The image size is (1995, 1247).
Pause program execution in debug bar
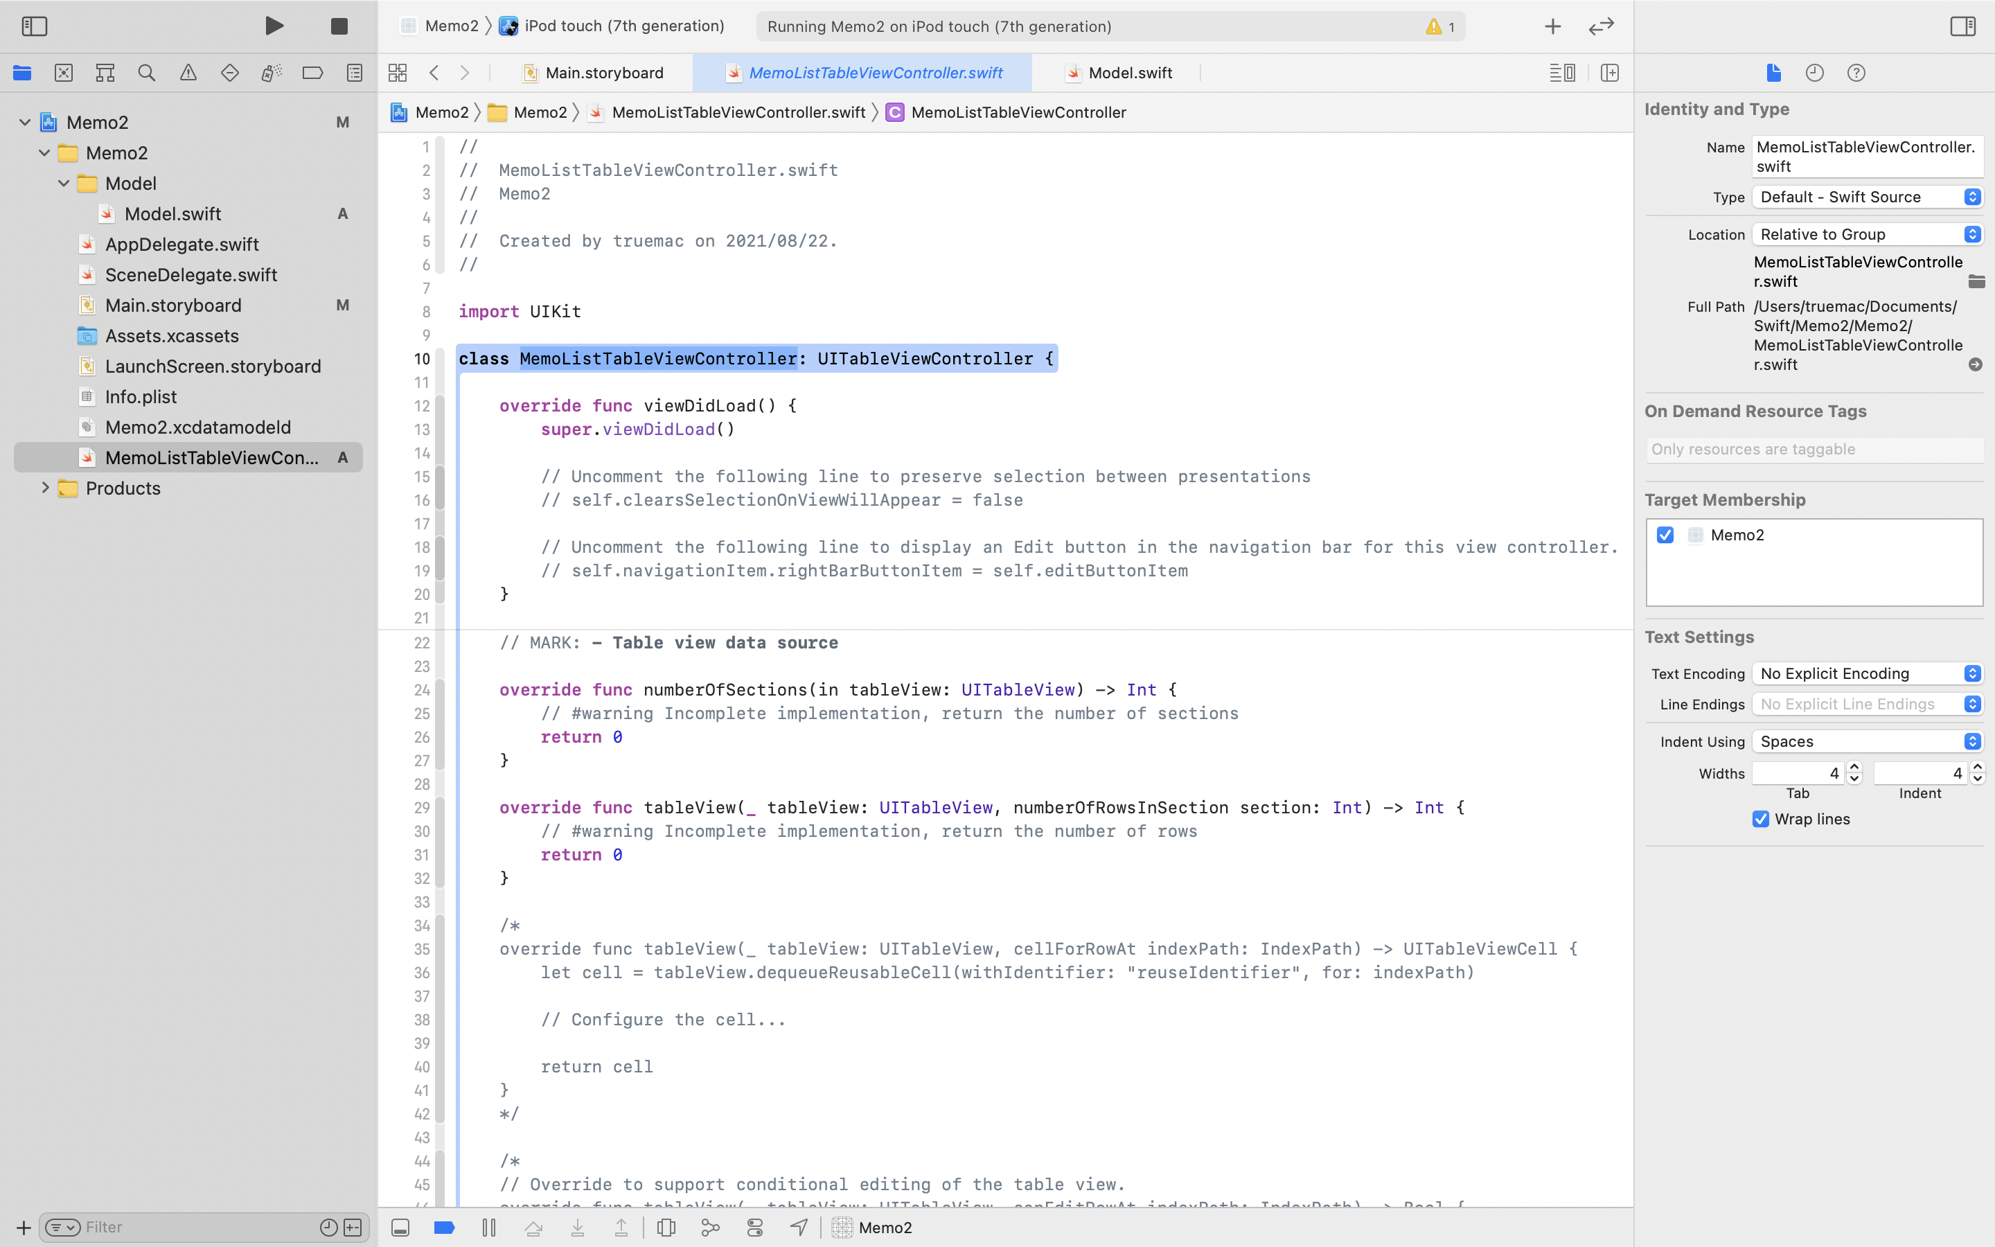tap(489, 1227)
